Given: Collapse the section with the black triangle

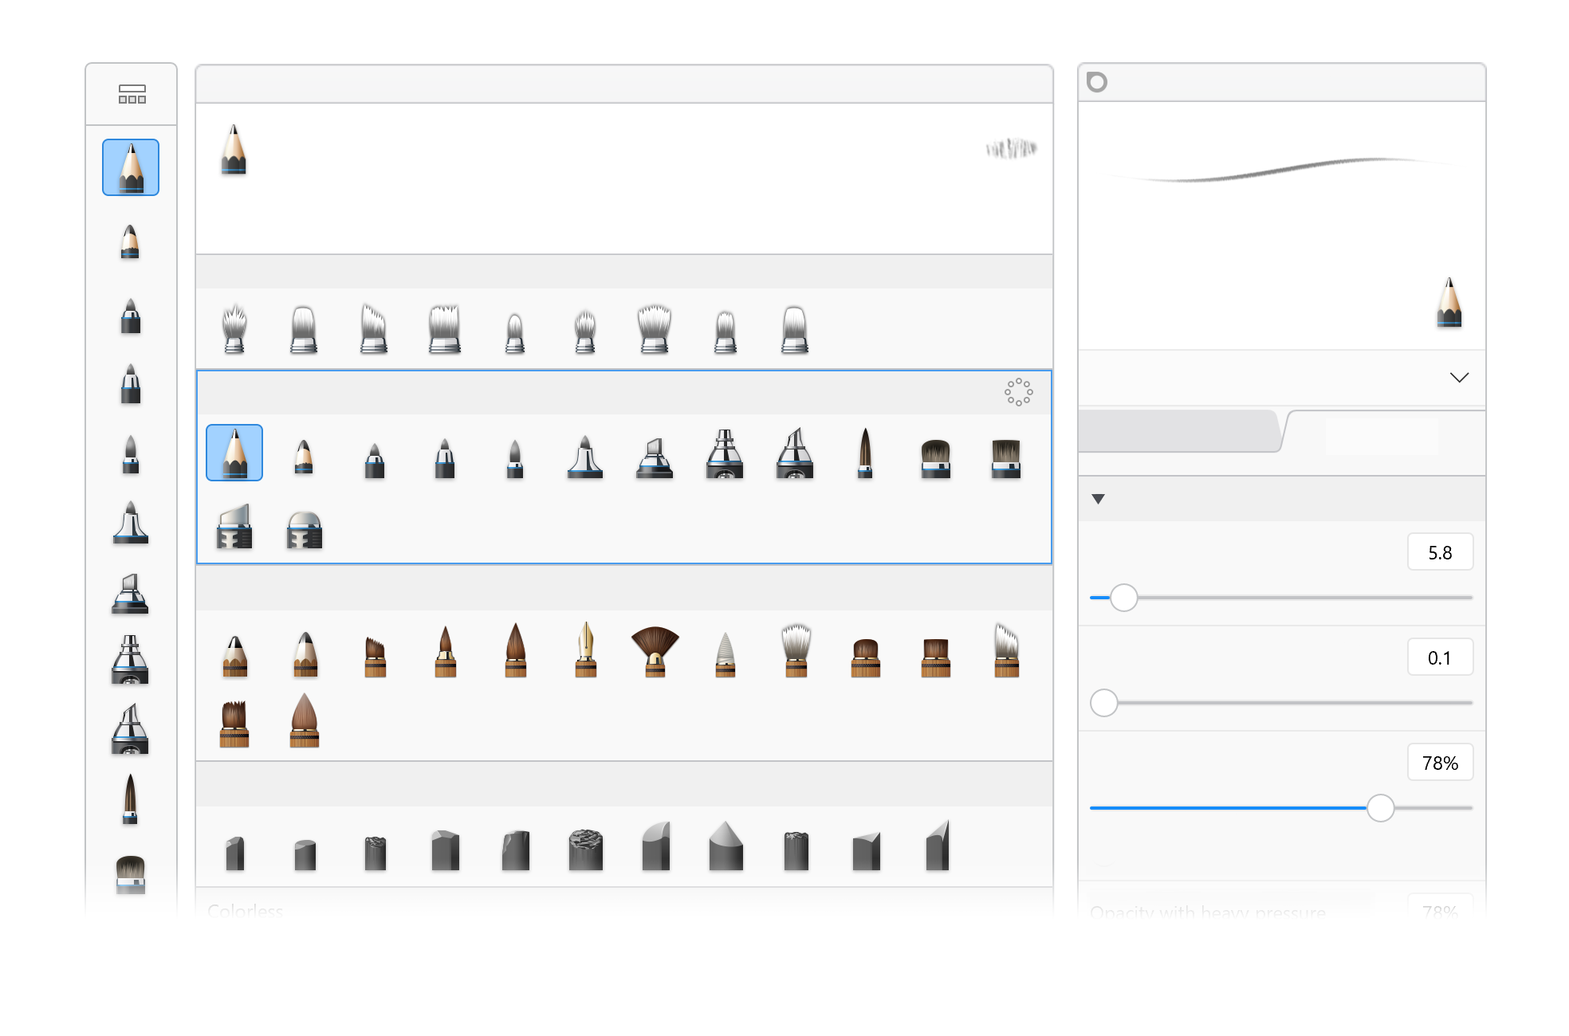Looking at the screenshot, I should click(x=1098, y=499).
